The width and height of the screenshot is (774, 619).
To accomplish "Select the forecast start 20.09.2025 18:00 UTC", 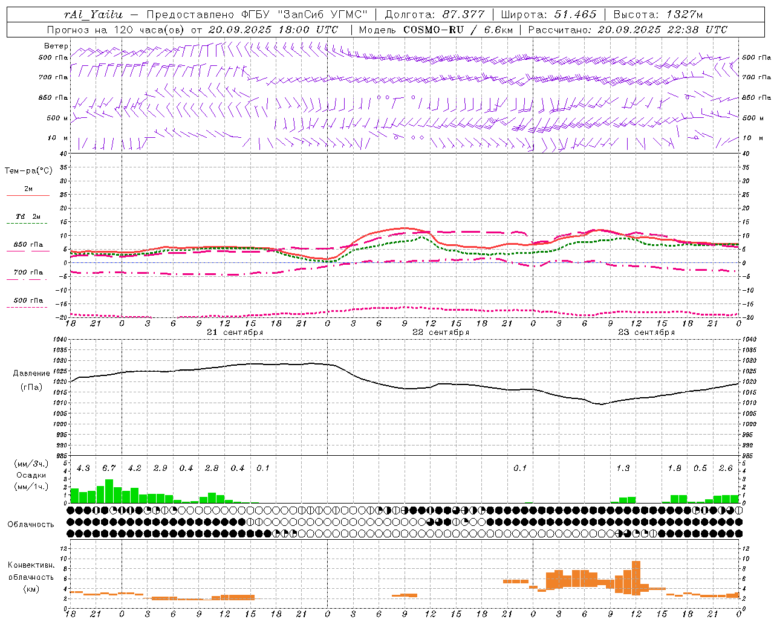I will pyautogui.click(x=273, y=30).
